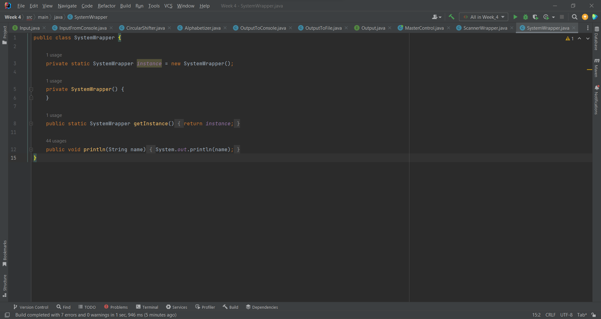The image size is (601, 319).
Task: Start debugging the application
Action: coord(526,17)
